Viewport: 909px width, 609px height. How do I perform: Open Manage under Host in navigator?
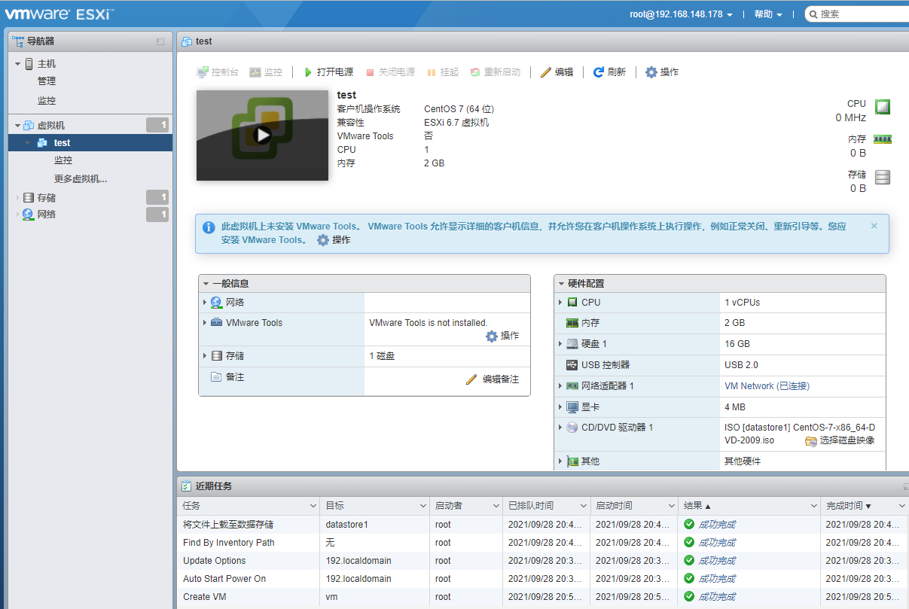tap(47, 81)
